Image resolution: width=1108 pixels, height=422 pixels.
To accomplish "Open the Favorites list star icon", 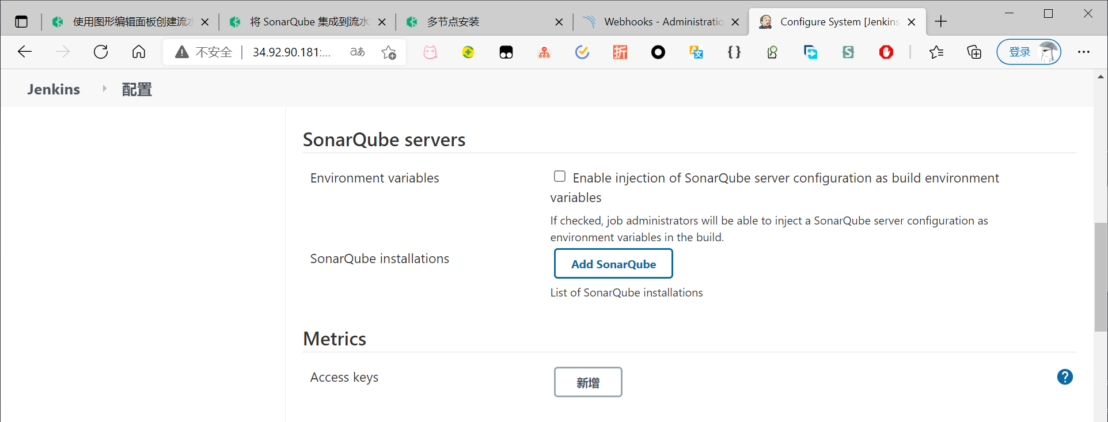I will point(936,52).
